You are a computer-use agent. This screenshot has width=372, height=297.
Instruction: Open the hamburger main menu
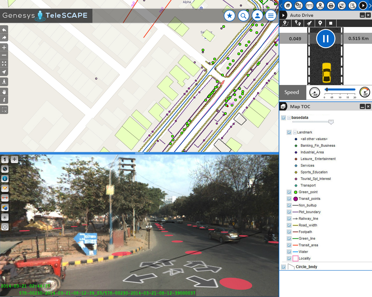point(271,16)
